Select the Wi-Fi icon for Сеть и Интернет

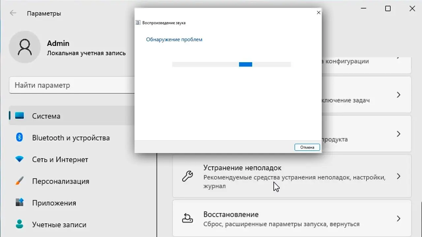coord(19,159)
